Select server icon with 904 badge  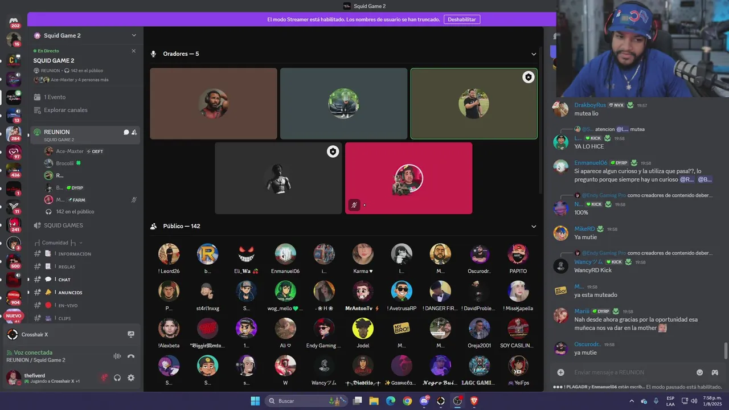click(14, 298)
